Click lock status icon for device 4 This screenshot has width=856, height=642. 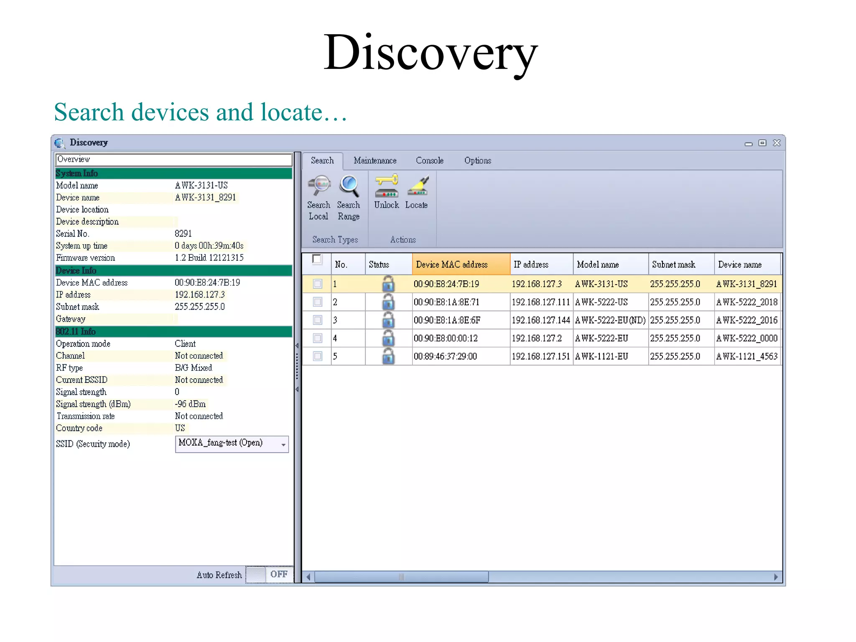(x=388, y=338)
